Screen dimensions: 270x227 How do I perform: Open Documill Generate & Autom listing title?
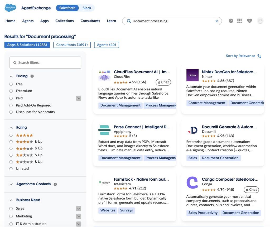click(x=229, y=127)
